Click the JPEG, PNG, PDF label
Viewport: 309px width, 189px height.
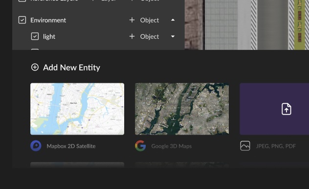tap(276, 146)
